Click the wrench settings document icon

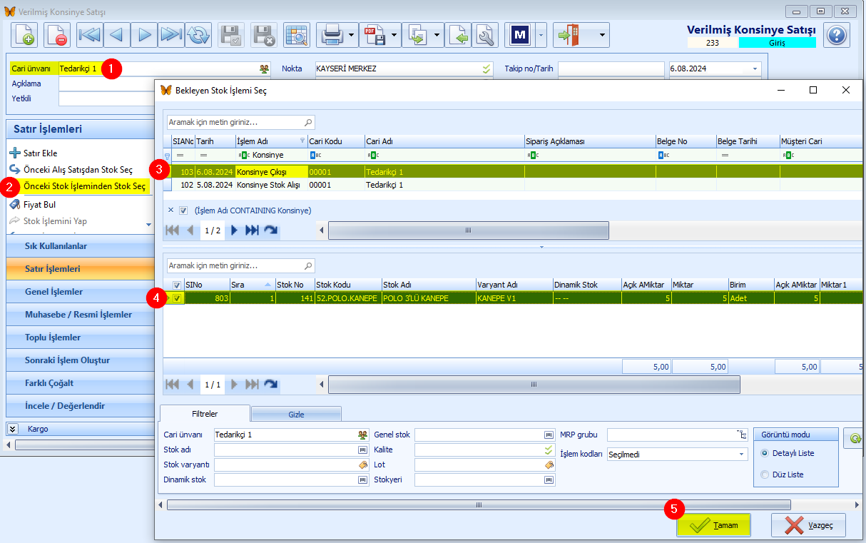(x=485, y=34)
